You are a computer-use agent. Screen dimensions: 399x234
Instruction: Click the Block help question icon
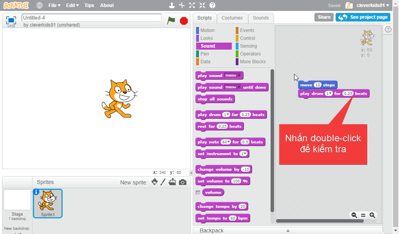point(213,5)
